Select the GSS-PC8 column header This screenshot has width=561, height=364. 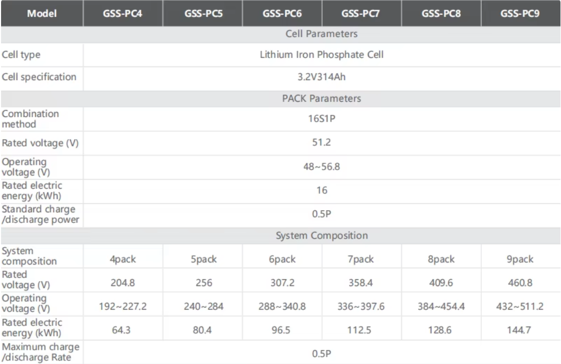coord(441,14)
